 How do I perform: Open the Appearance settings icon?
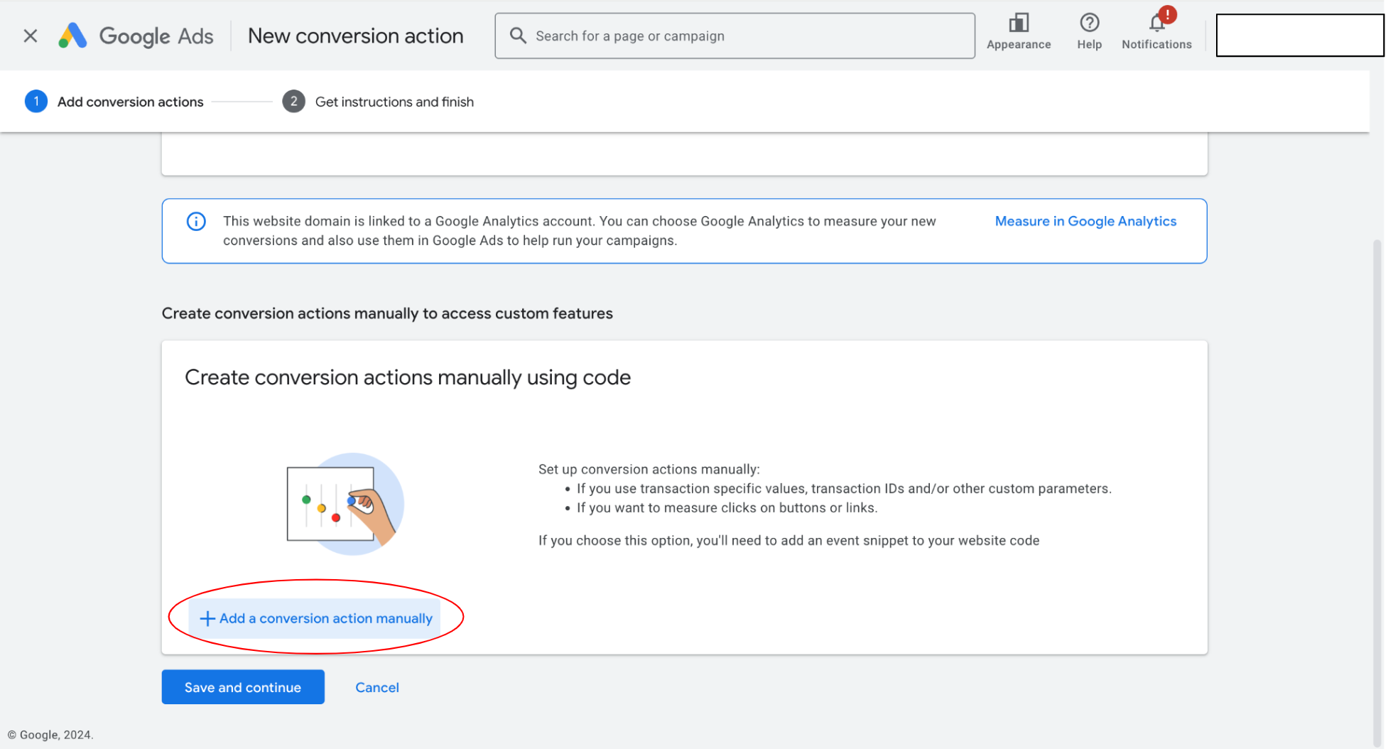[1018, 23]
